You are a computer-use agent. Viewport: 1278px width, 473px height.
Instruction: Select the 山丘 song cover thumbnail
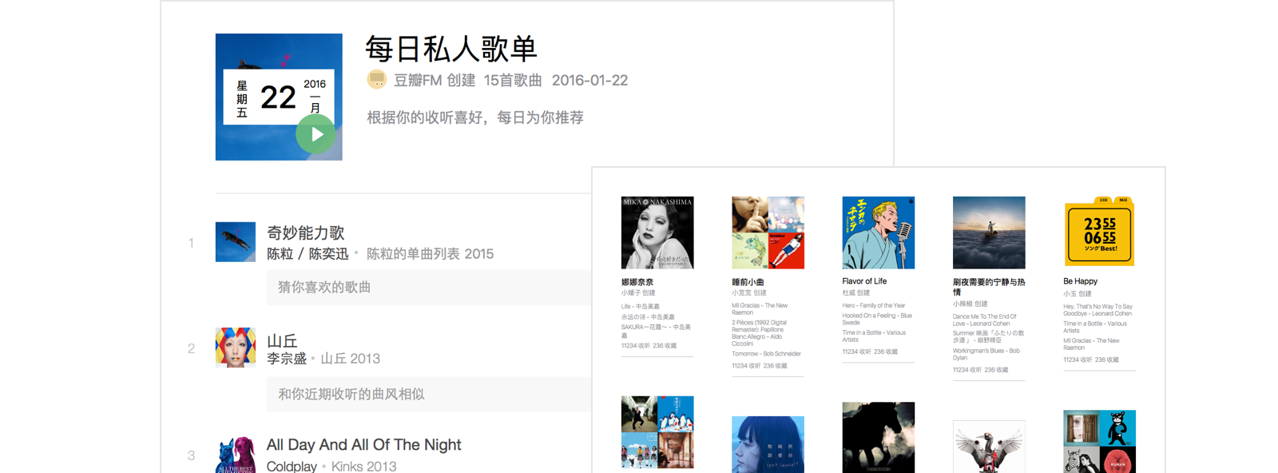pos(235,347)
